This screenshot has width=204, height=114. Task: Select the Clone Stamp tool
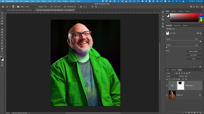click(2, 29)
